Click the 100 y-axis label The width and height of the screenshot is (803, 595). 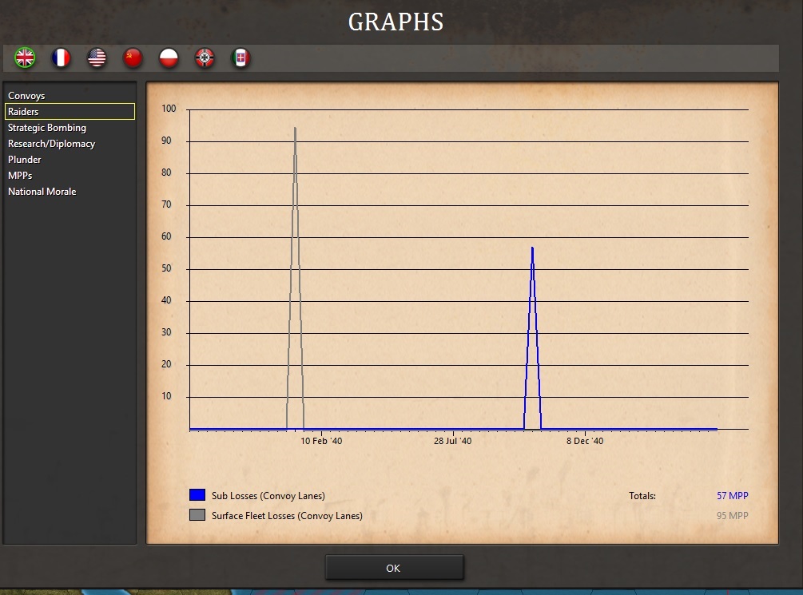tap(169, 109)
